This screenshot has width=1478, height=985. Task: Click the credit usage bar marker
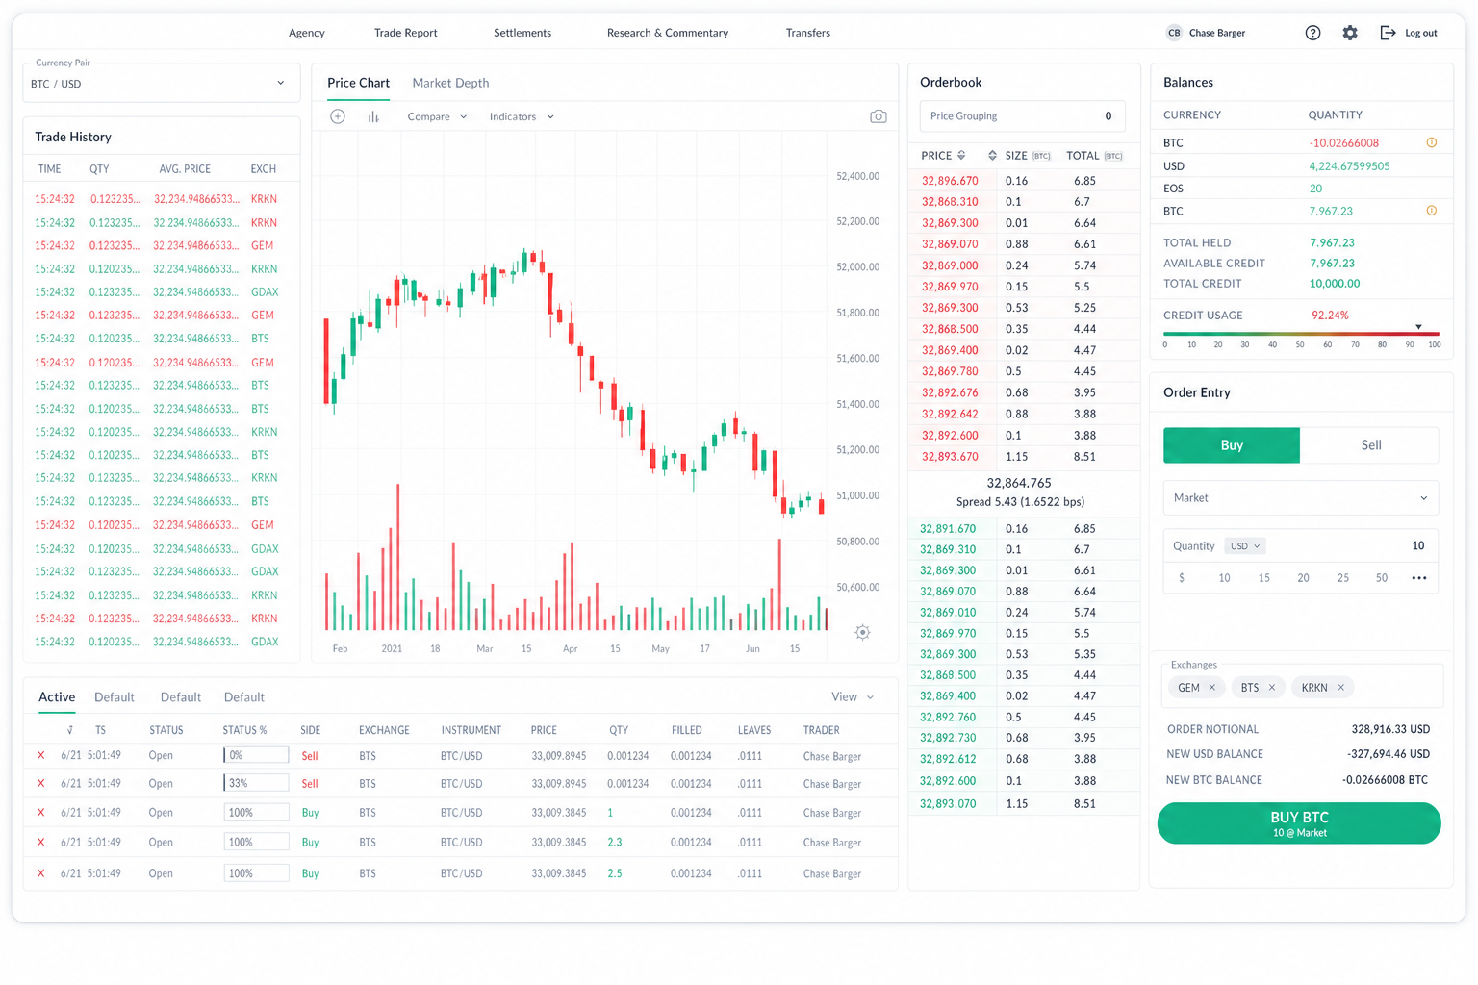click(1418, 327)
